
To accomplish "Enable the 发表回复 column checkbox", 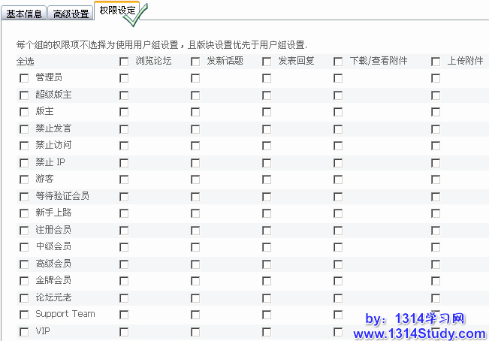I will [267, 62].
